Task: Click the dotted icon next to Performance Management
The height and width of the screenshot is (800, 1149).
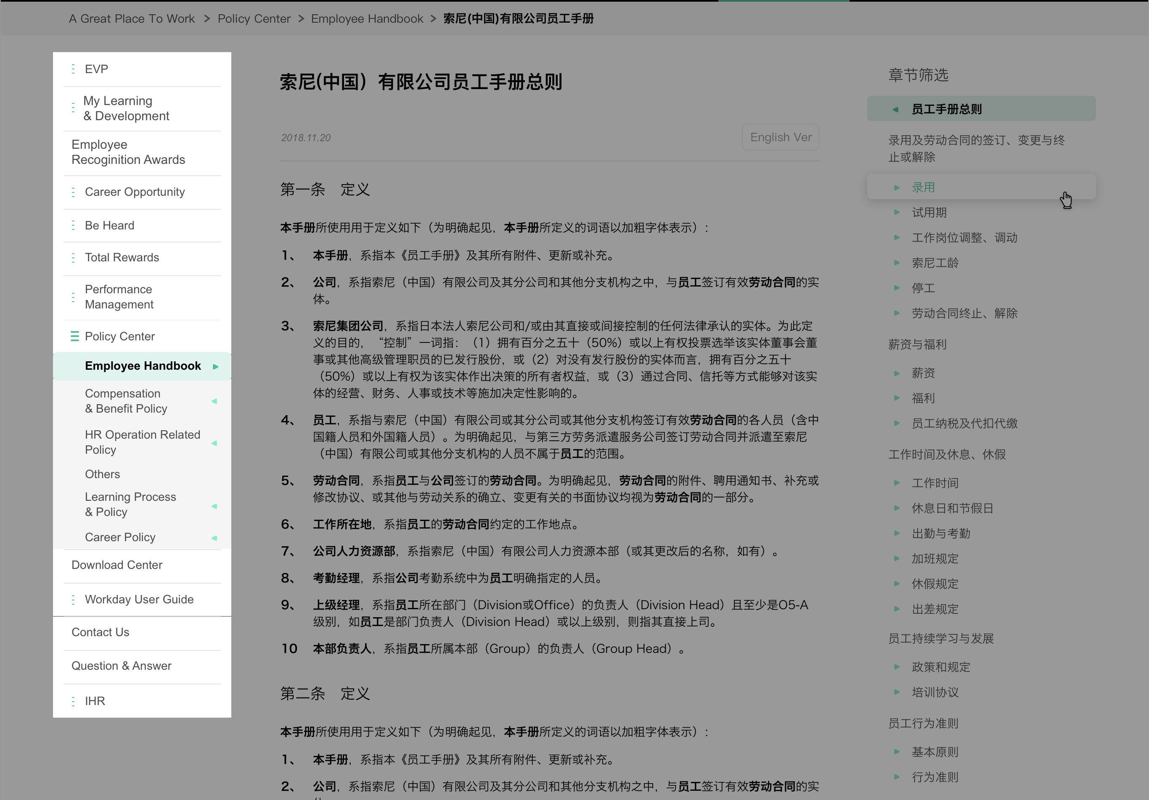Action: click(73, 297)
